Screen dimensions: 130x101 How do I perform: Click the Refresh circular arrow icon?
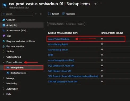tap(49, 14)
